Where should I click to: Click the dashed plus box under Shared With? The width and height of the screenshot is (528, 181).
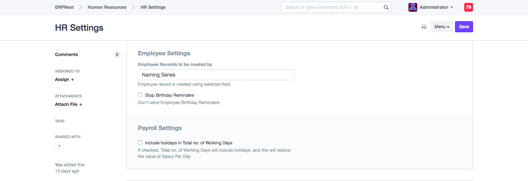tap(59, 146)
